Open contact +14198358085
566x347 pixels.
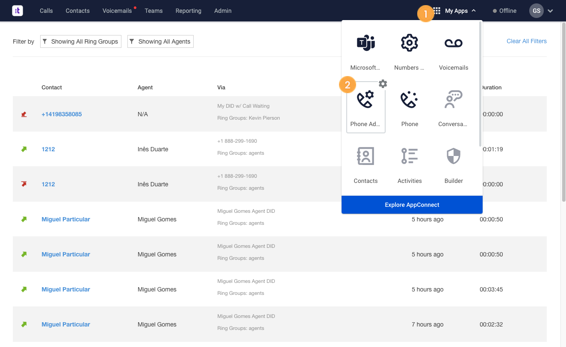coord(62,114)
